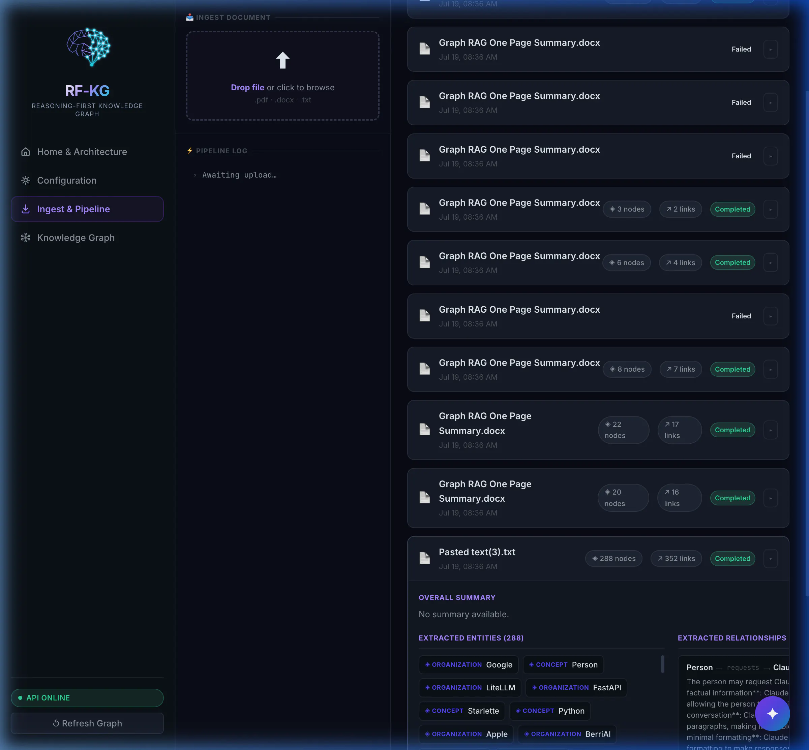Click the file icon on the 8 nodes row

[x=424, y=369]
